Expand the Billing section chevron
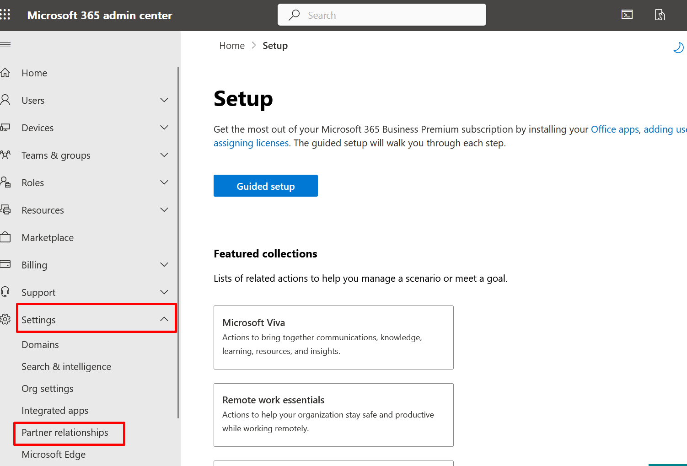This screenshot has height=466, width=687. (164, 264)
